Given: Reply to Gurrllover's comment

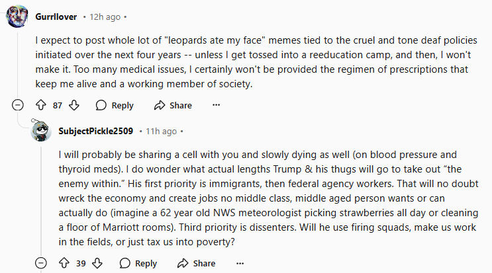Looking at the screenshot, I should pos(115,105).
